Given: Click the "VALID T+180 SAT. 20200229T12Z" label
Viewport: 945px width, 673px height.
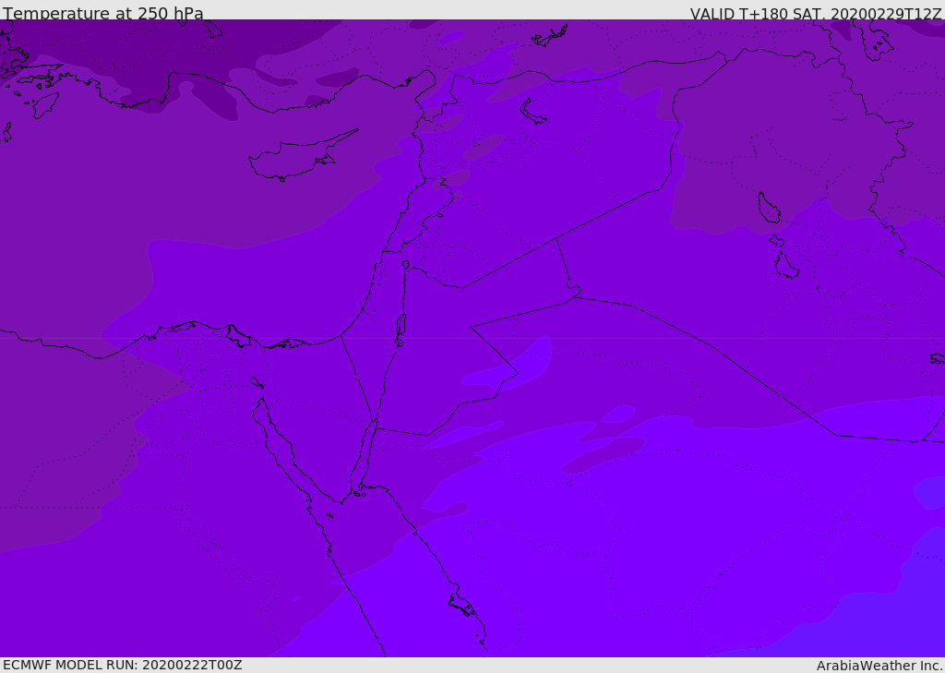Looking at the screenshot, I should click(816, 14).
